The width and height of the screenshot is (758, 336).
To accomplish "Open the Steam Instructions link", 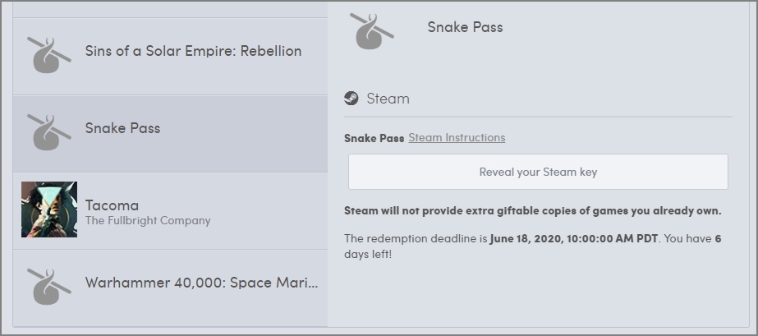I will click(457, 137).
